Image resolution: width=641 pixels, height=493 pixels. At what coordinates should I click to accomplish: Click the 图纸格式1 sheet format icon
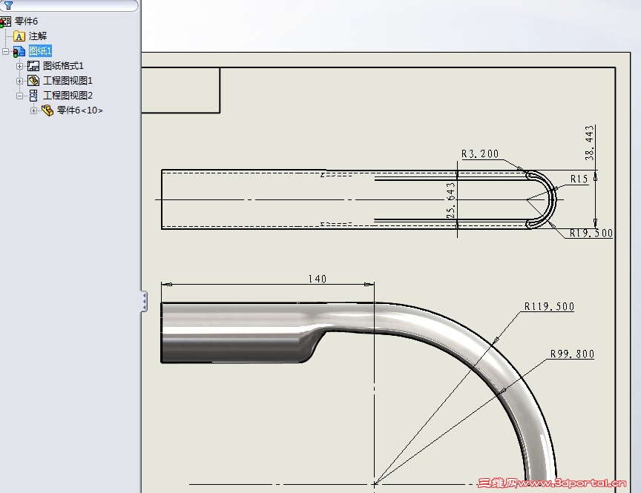click(x=33, y=66)
